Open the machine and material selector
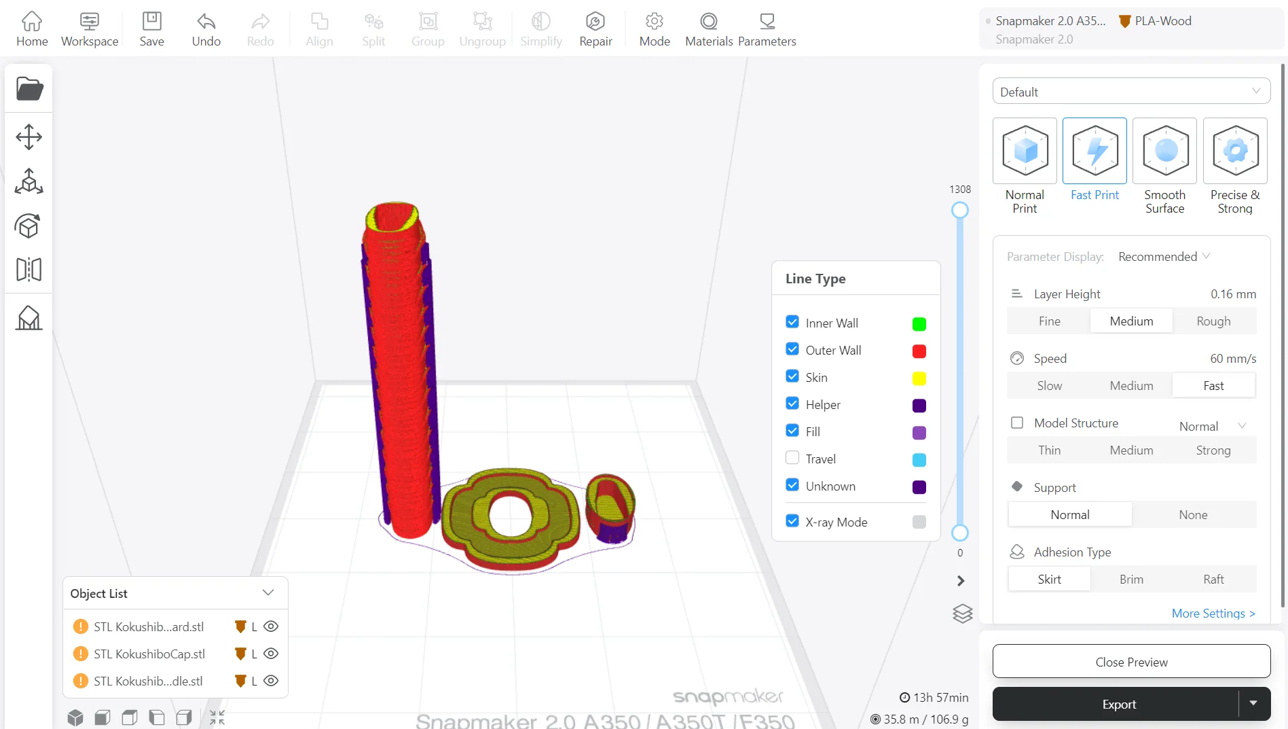The image size is (1288, 729). [1131, 29]
